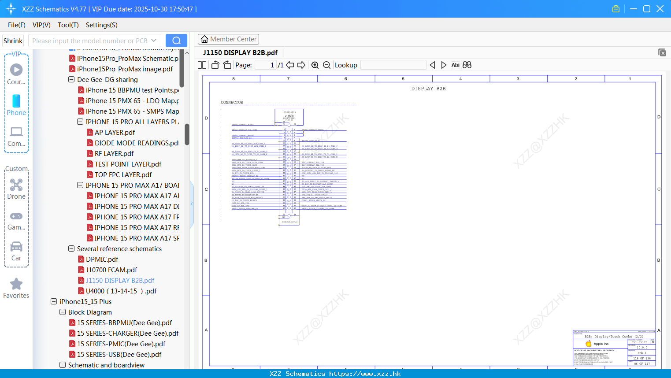Select the Drone category icon
The height and width of the screenshot is (378, 671).
click(16, 185)
